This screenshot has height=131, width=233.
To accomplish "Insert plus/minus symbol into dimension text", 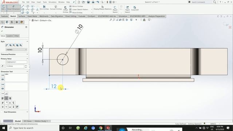I will tap(10, 103).
